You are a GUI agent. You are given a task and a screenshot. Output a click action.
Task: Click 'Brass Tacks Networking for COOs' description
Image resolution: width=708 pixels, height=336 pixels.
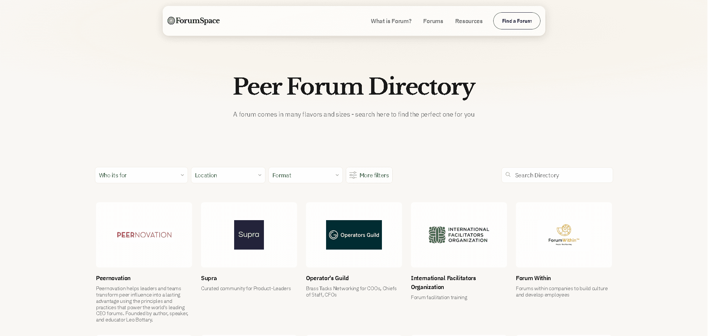click(x=351, y=292)
